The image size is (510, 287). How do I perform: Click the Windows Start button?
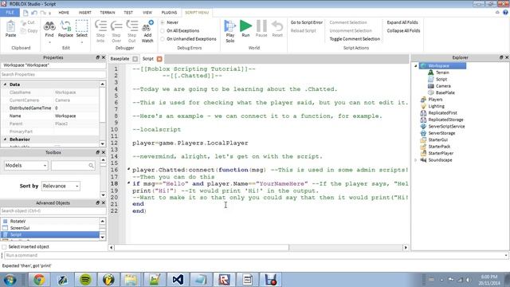[10, 280]
